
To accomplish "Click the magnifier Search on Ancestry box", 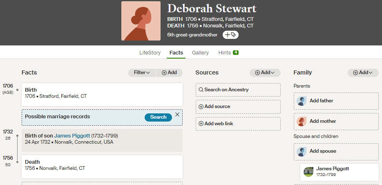I will click(238, 90).
